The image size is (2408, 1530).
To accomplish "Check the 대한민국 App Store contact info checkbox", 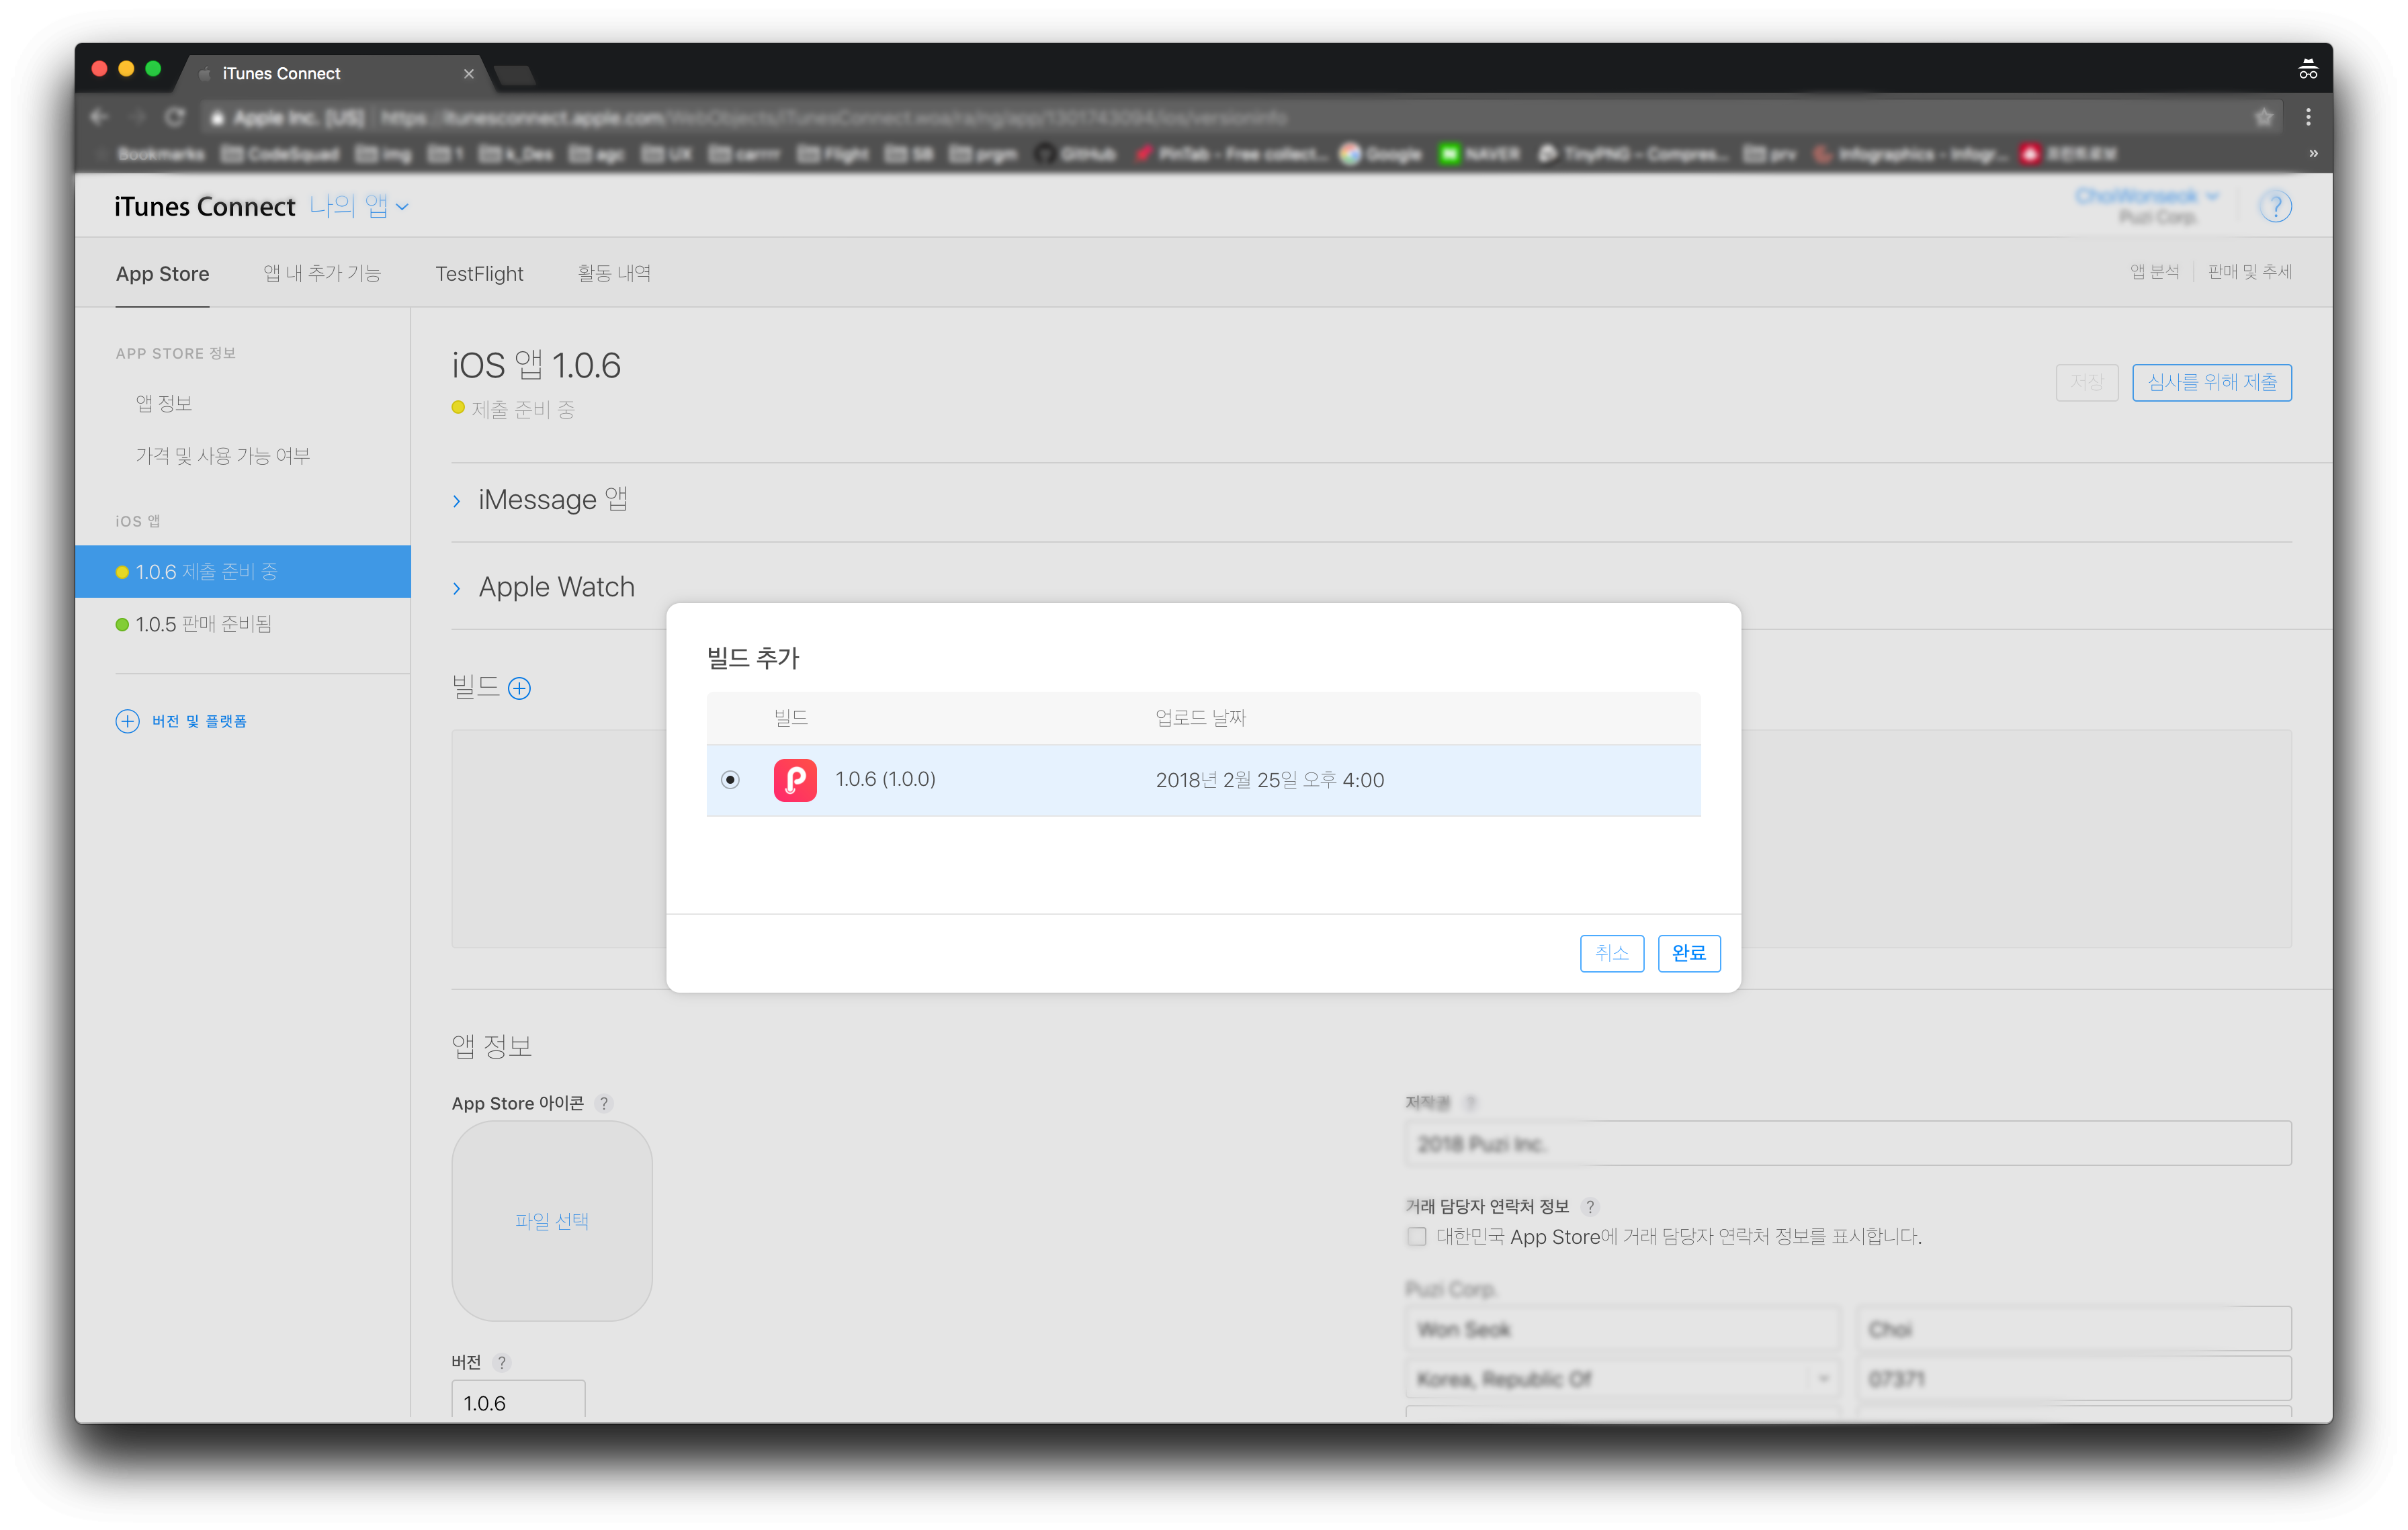I will click(x=1416, y=1236).
